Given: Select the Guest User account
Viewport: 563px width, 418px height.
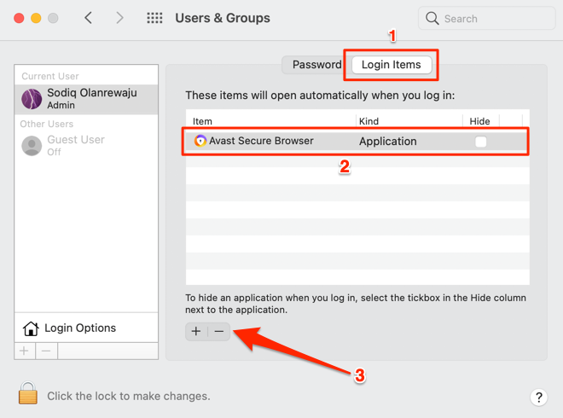Looking at the screenshot, I should [x=76, y=146].
